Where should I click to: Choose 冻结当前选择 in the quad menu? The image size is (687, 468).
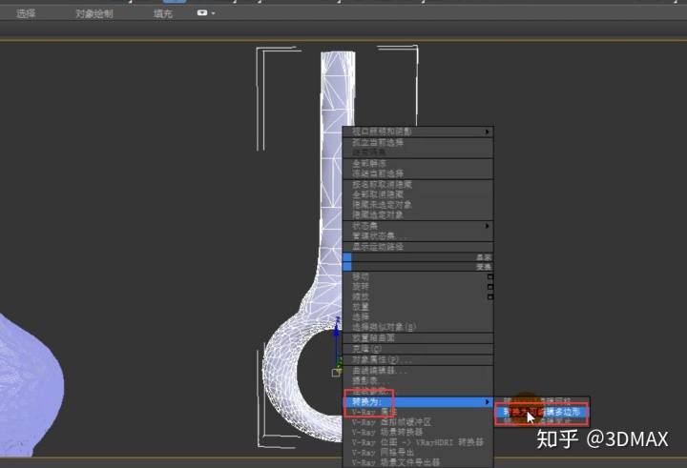(418, 173)
